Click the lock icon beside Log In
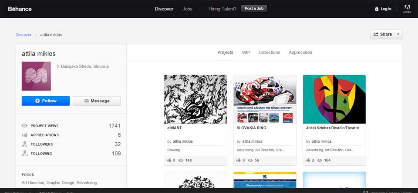This screenshot has width=418, height=193. pyautogui.click(x=377, y=9)
